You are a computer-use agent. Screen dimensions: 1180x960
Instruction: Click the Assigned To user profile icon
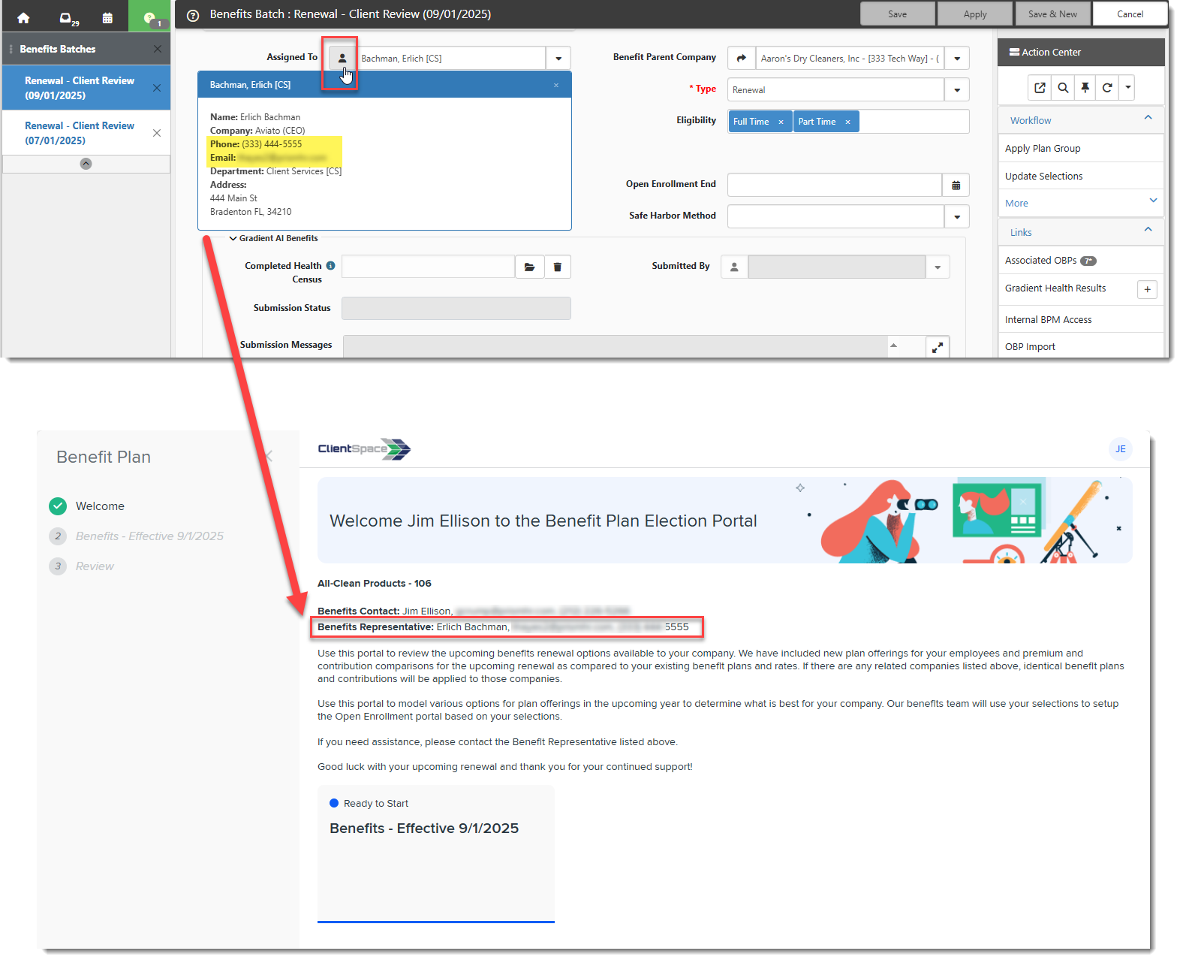pos(342,59)
